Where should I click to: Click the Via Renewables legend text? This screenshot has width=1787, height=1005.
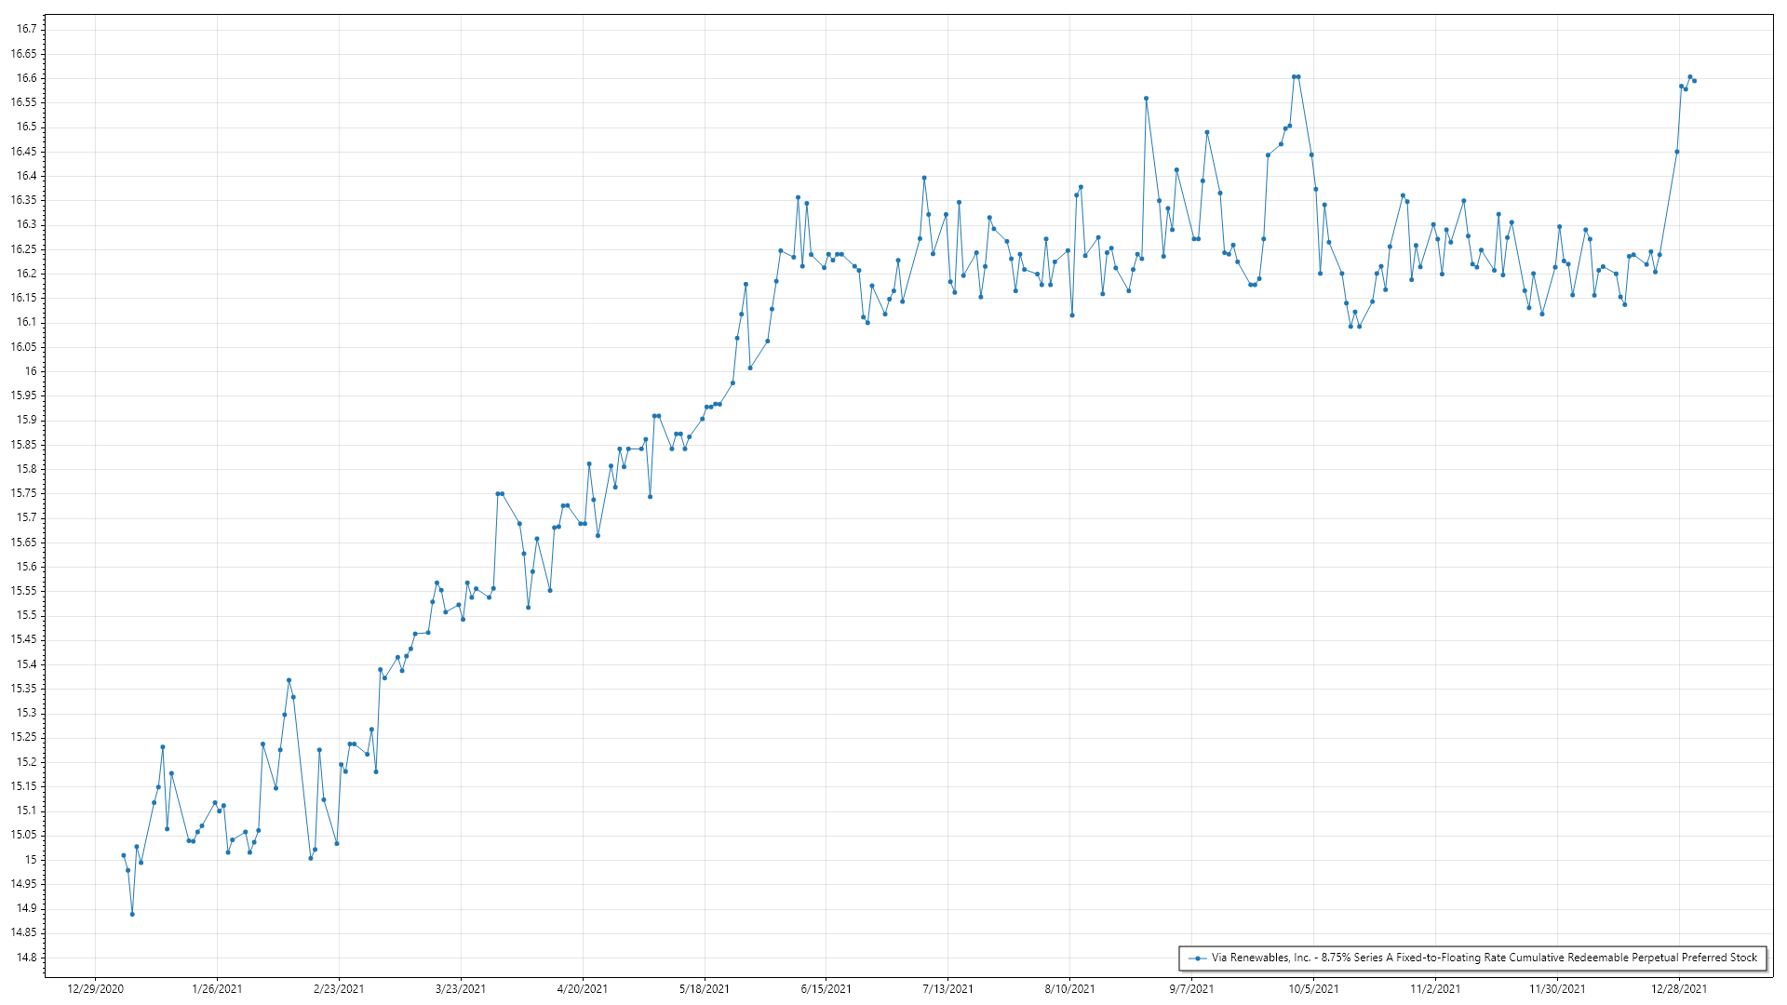1484,958
